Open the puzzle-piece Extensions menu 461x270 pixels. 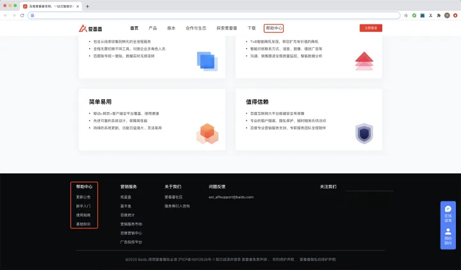click(439, 15)
